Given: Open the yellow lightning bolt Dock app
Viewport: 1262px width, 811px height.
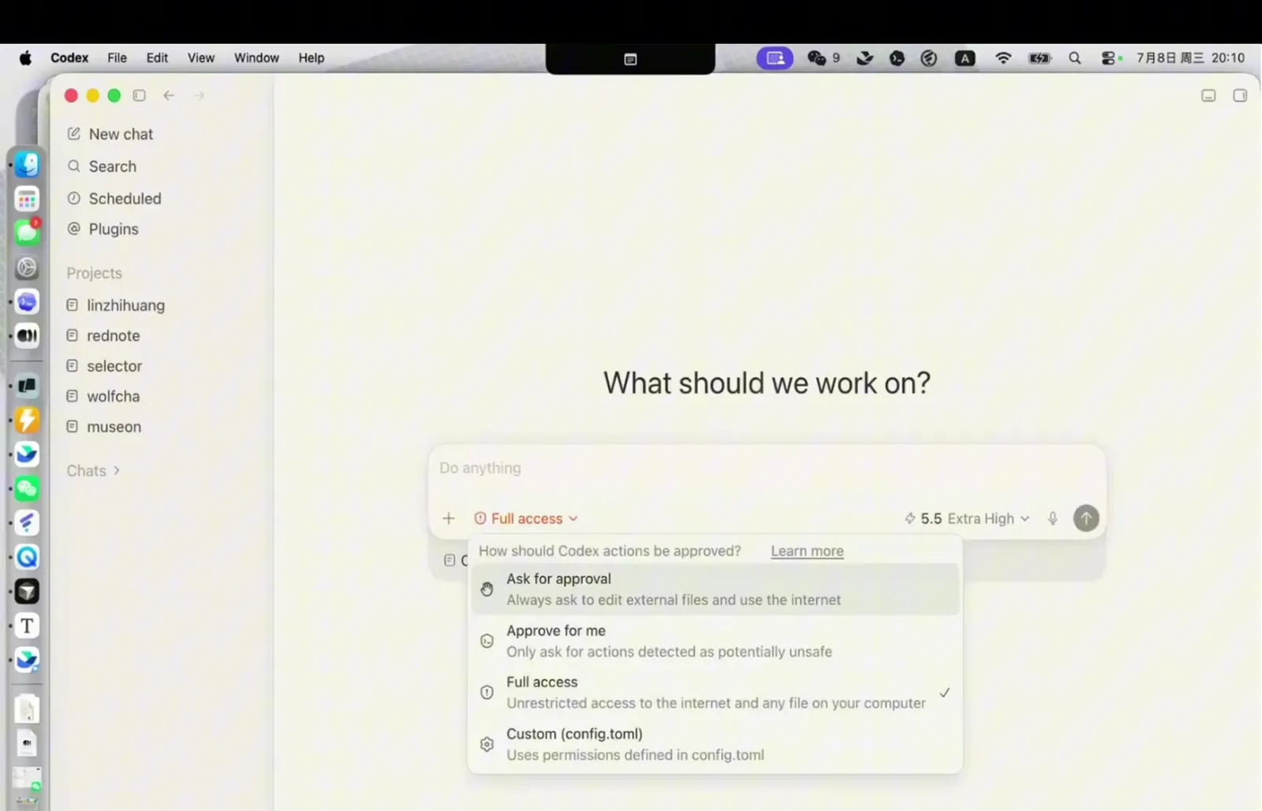Looking at the screenshot, I should [27, 420].
